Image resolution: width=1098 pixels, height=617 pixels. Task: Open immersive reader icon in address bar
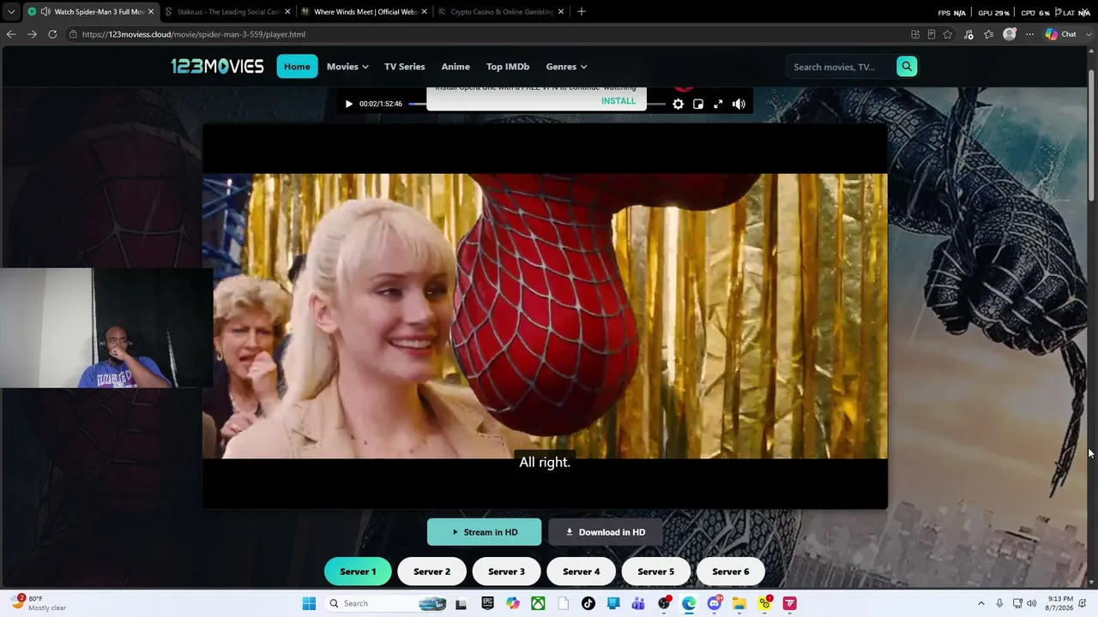tap(932, 34)
